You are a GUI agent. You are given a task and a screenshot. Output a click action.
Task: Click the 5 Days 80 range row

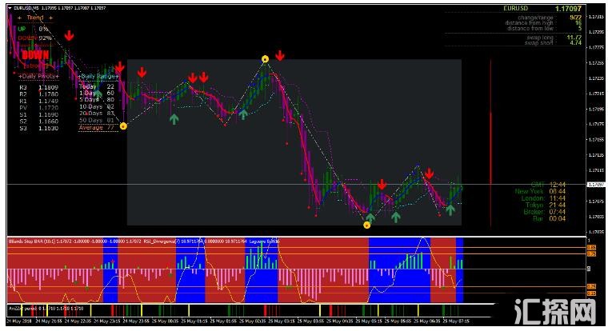point(97,100)
